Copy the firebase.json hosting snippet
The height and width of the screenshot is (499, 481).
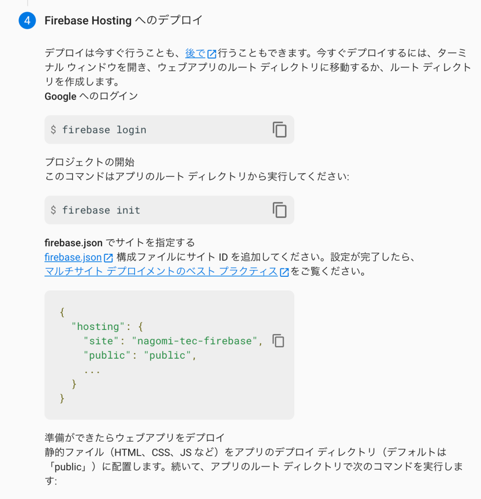coord(278,341)
